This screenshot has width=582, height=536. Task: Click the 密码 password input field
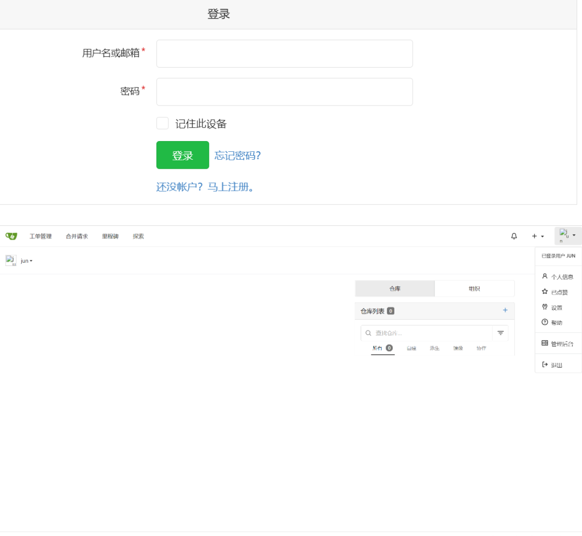[284, 92]
